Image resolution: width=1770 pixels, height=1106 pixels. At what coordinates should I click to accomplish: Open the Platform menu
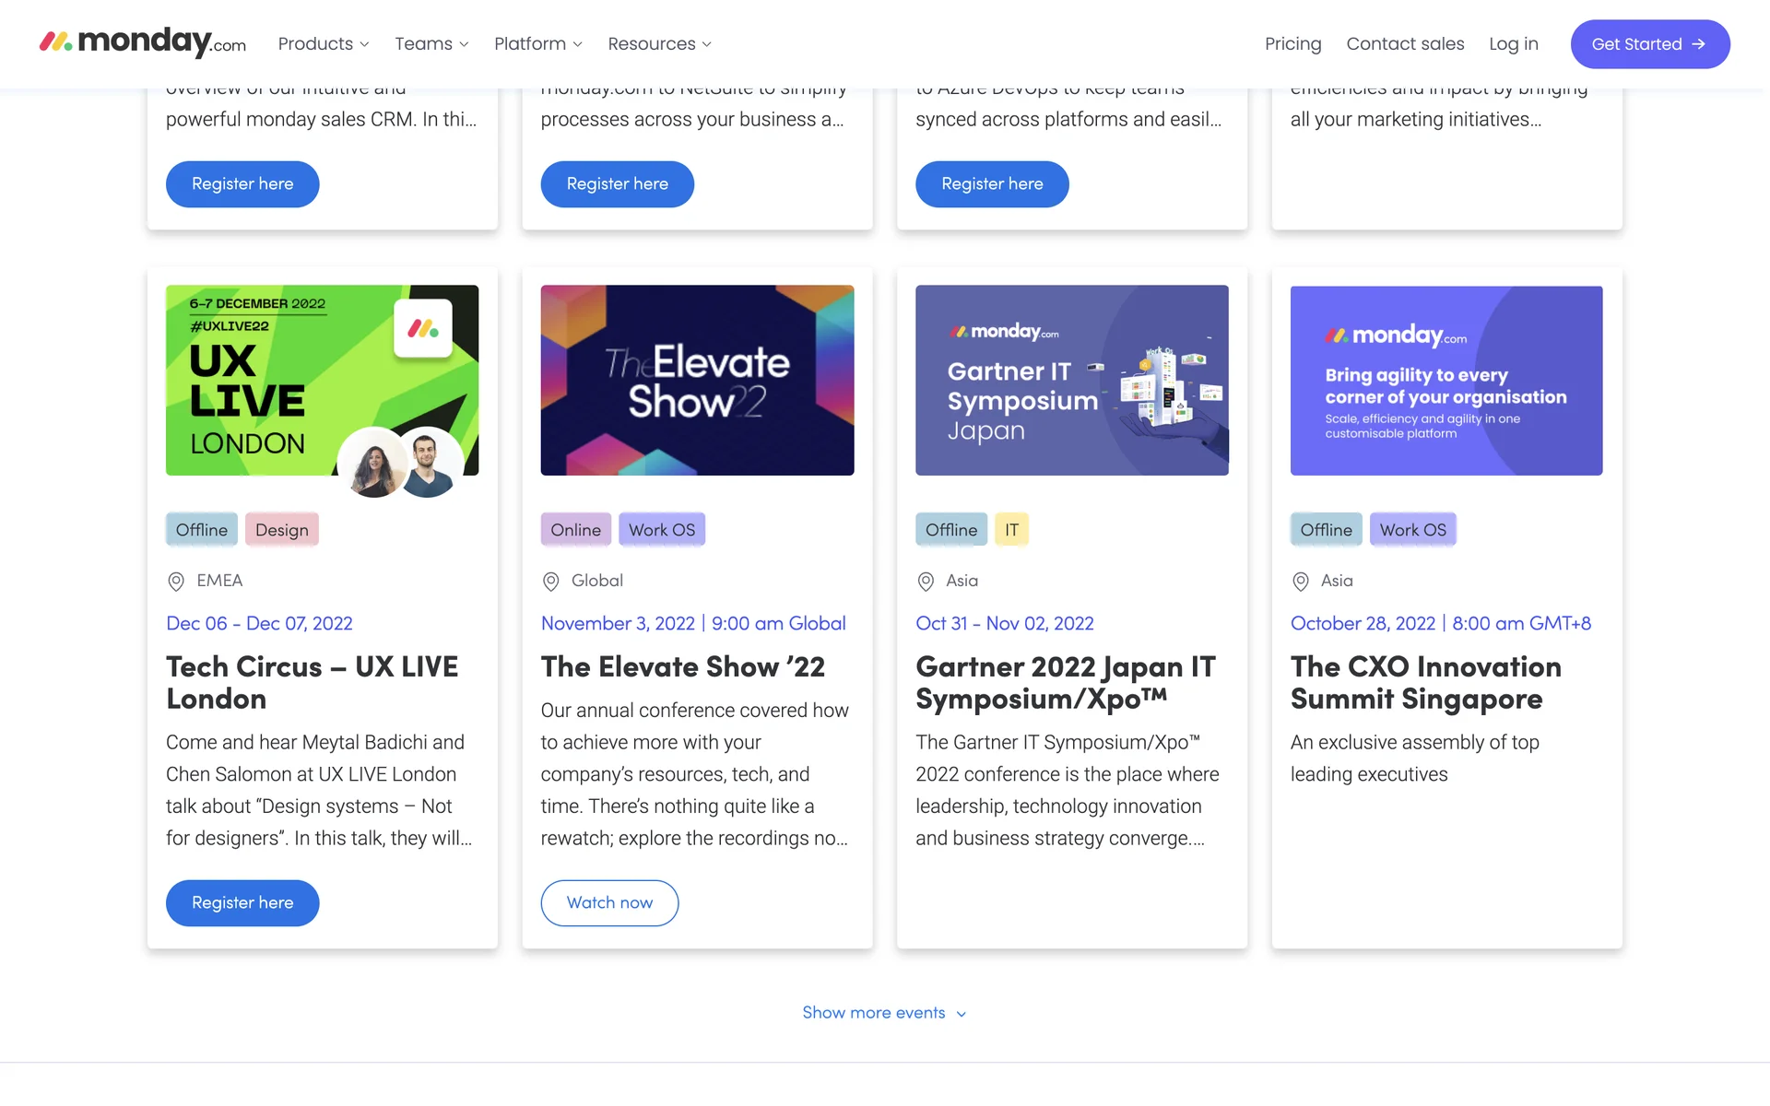[x=538, y=44]
